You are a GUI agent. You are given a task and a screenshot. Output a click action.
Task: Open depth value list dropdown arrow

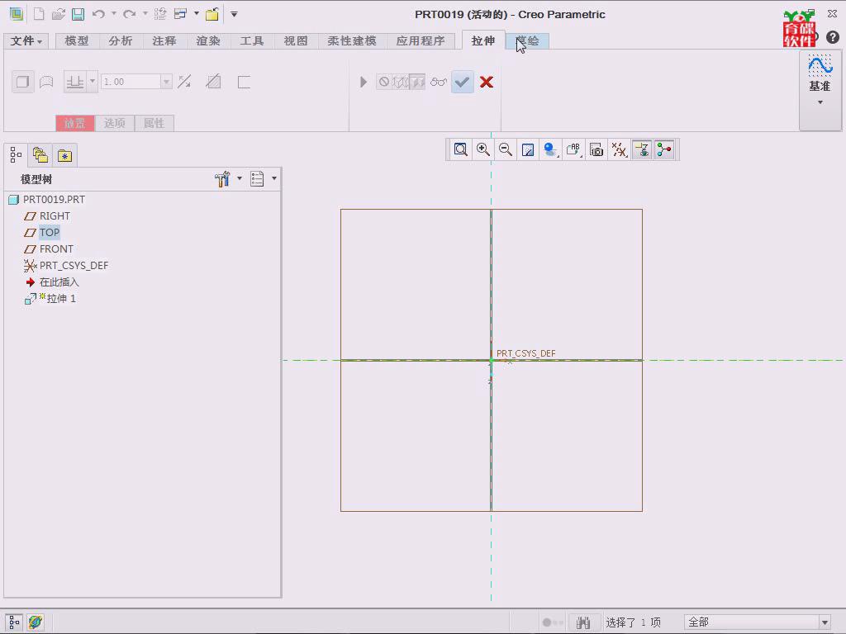point(166,82)
